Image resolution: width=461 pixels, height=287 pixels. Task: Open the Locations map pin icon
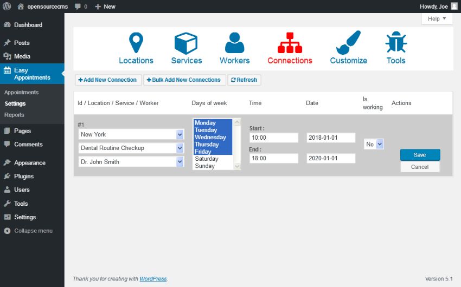click(x=136, y=43)
